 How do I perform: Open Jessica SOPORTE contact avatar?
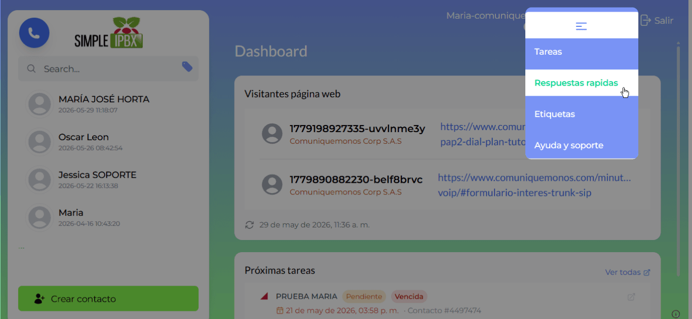40,180
